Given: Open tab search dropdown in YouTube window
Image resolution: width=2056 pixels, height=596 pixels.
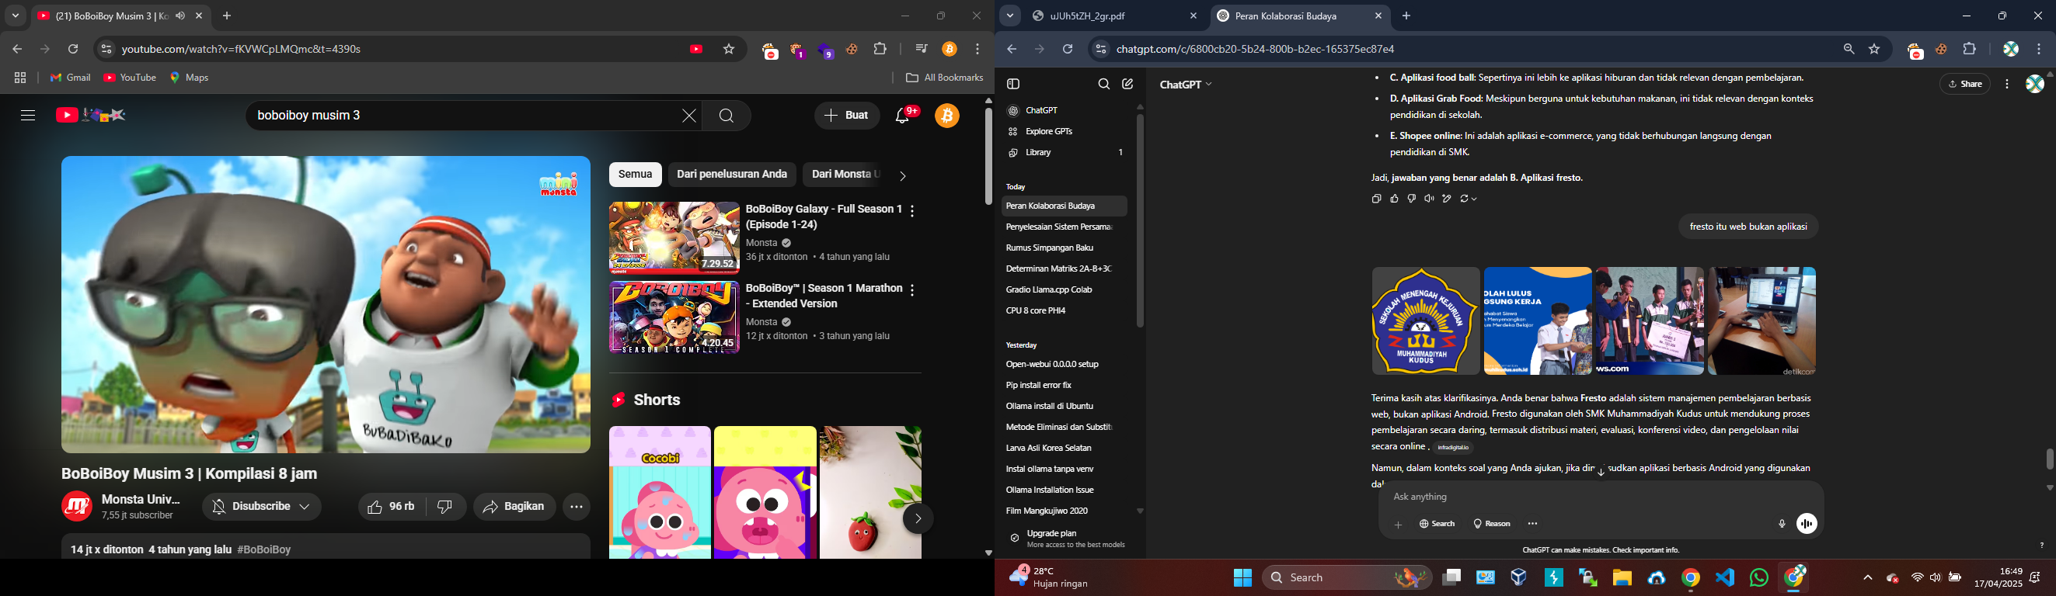Looking at the screenshot, I should click(16, 16).
